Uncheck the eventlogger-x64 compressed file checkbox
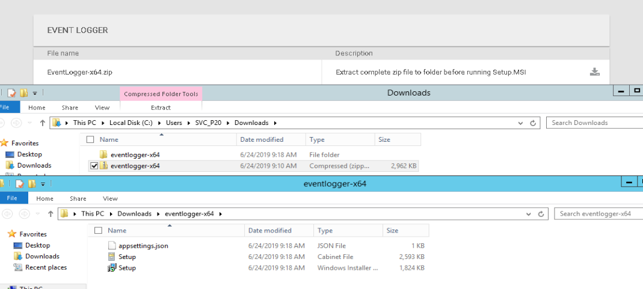This screenshot has height=289, width=643. tap(94, 166)
